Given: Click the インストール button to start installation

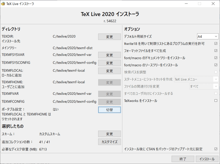Looking at the screenshot, I should [x=207, y=159].
